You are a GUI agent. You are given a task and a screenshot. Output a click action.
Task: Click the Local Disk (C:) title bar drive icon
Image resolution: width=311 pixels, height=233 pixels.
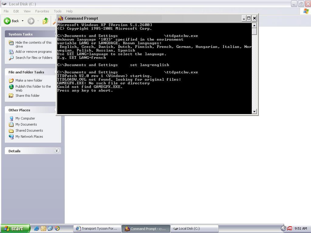coord(4,4)
